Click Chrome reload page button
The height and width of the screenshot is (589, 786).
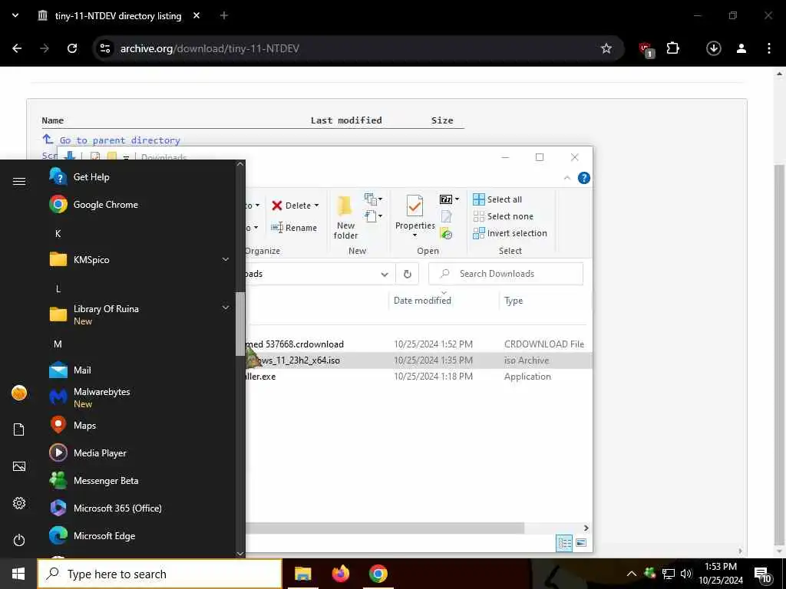pyautogui.click(x=72, y=48)
